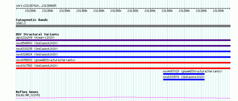Click the blue nsv6333235 variant bar
Screen dimensions: 238x101
click(123, 51)
